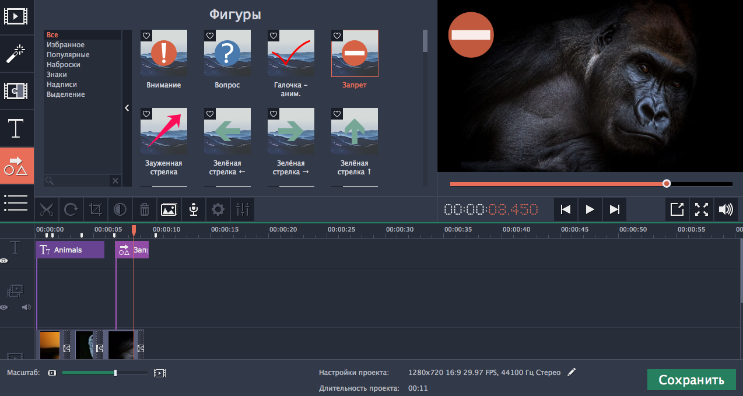Open the Media import tab icon

(x=16, y=17)
